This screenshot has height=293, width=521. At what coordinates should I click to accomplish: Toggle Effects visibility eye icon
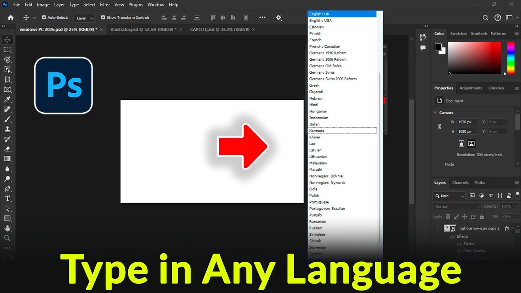(452, 236)
